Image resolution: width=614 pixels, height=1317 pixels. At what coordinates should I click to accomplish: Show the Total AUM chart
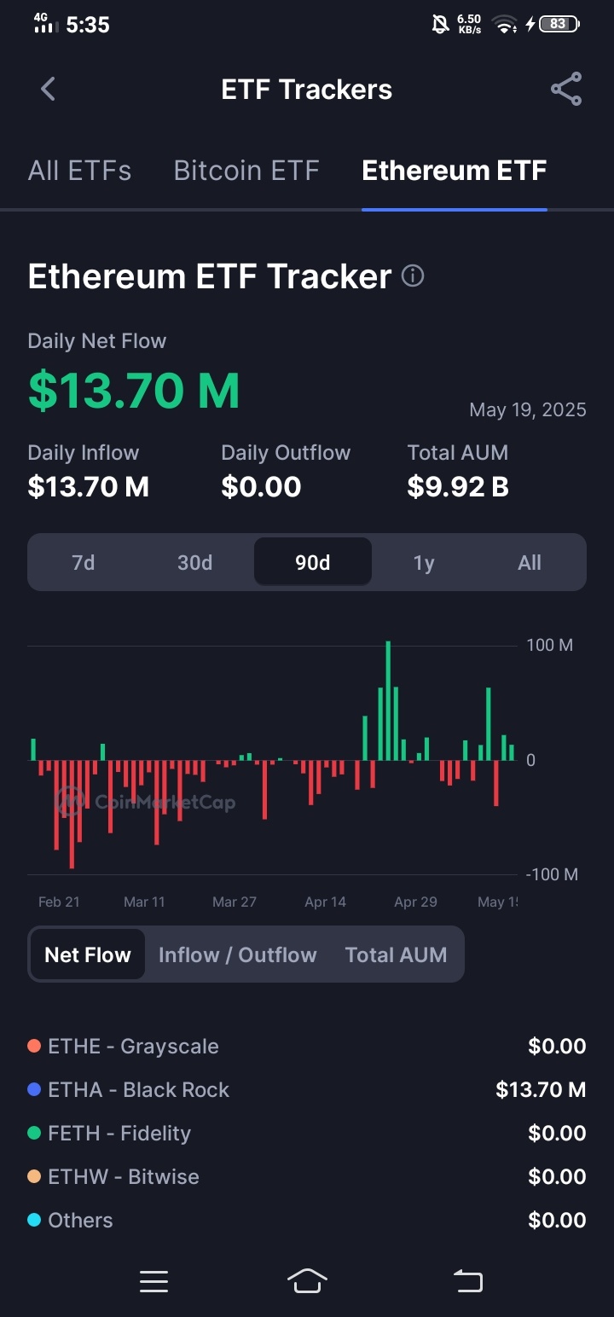click(x=396, y=954)
